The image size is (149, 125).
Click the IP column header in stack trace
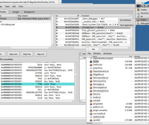pyautogui.click(x=70, y=16)
